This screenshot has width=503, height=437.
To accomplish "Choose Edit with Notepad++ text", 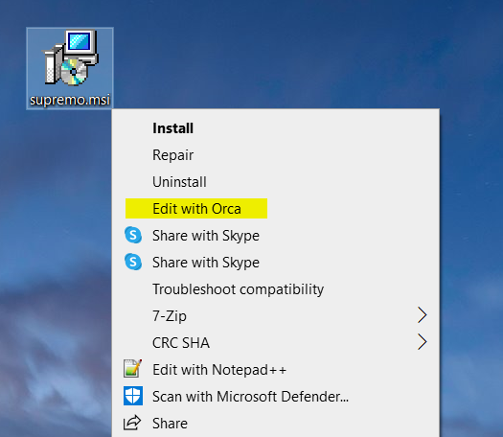I will point(219,369).
